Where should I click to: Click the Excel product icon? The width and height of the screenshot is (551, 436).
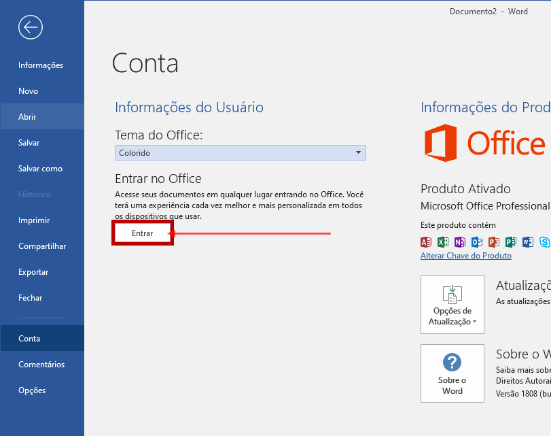[443, 242]
